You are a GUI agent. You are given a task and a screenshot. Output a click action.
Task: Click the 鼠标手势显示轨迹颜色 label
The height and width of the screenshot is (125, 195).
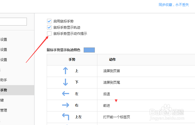(x=64, y=50)
